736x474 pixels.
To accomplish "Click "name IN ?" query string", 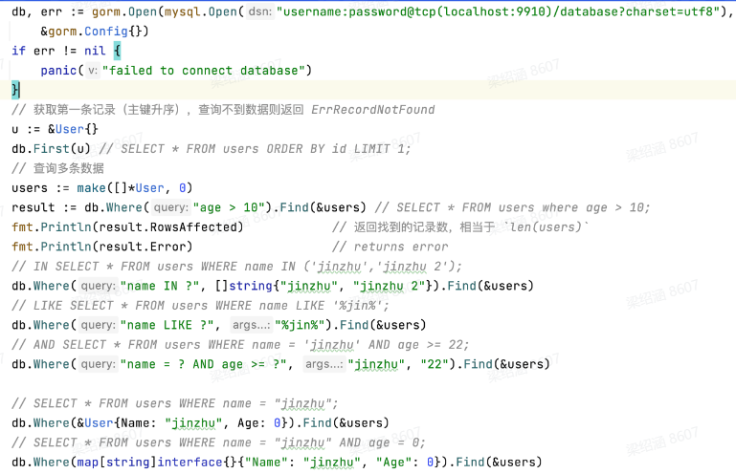I will pos(160,286).
